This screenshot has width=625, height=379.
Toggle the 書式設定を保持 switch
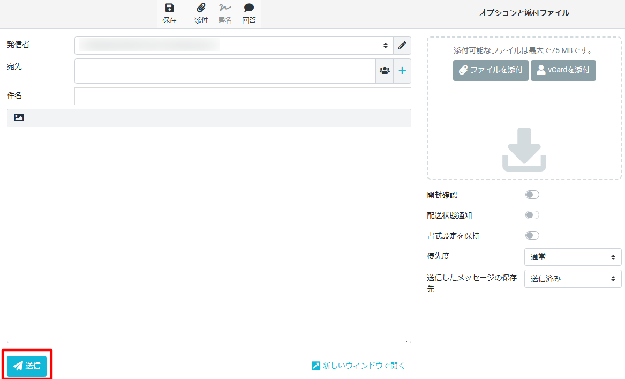[x=532, y=235]
